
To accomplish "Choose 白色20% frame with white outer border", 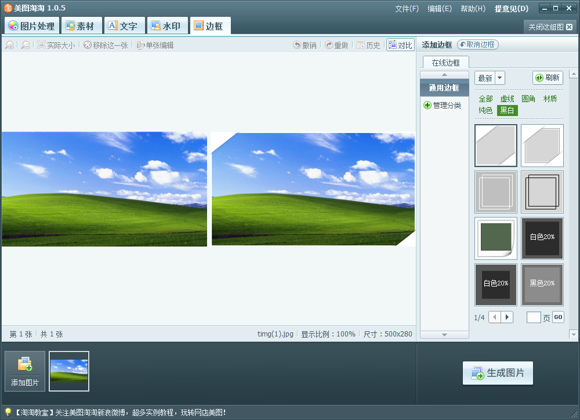I will tap(542, 238).
